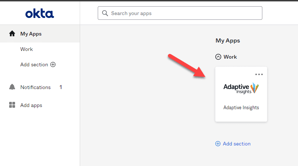This screenshot has width=298, height=166.
Task: Click the Okta logo
Action: point(40,14)
